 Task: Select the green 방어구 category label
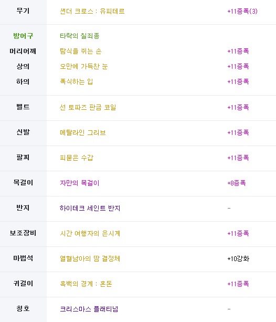coord(23,36)
